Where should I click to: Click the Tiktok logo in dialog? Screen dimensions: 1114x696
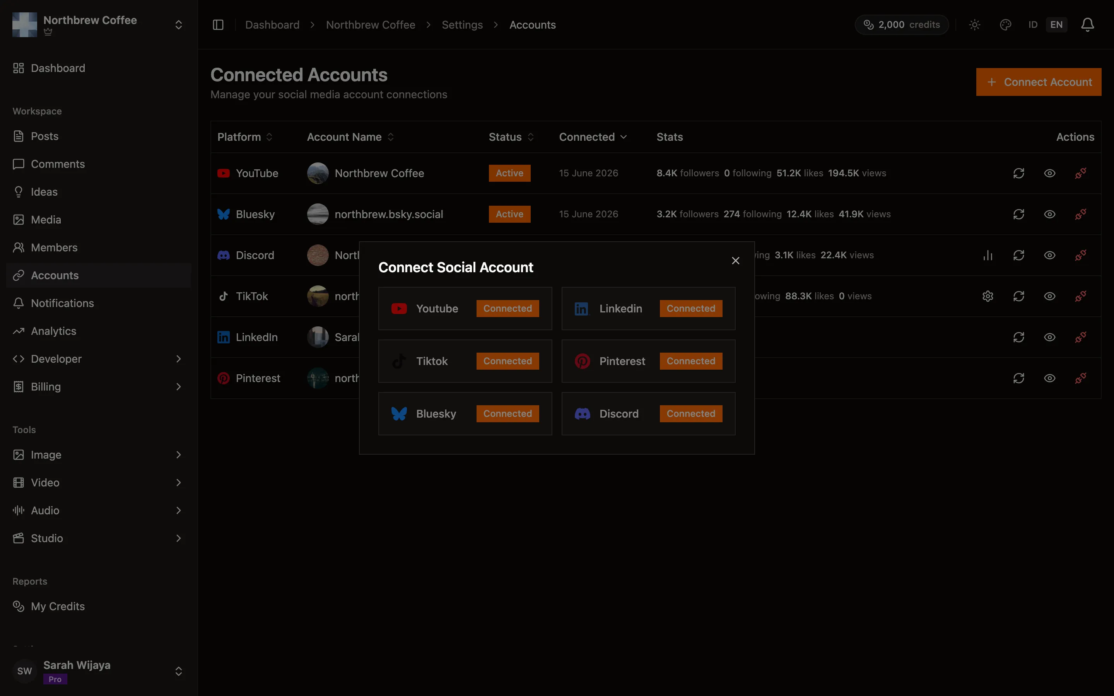399,361
